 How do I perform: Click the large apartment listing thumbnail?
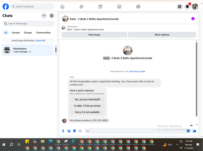127,50
